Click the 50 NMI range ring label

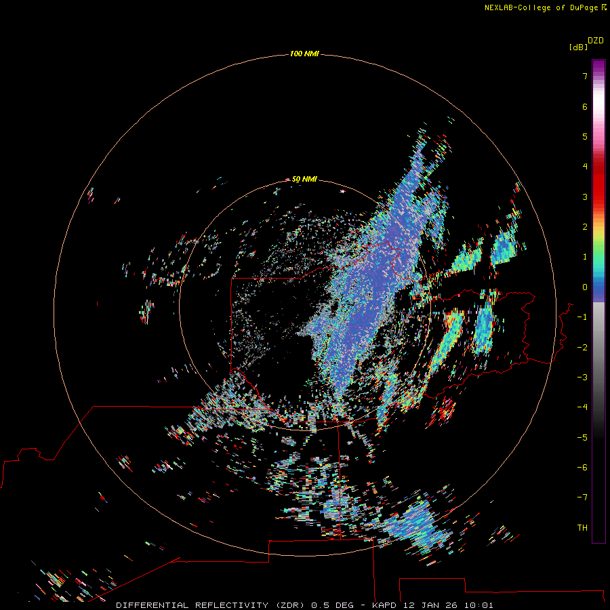[304, 179]
